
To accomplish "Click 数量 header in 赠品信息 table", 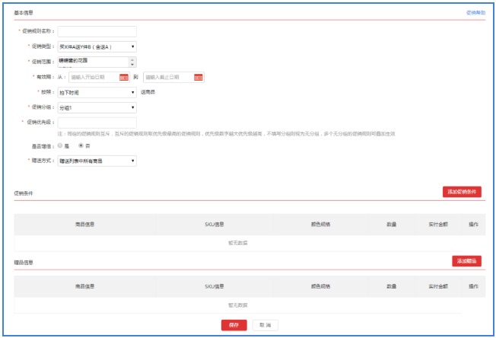I will 391,286.
